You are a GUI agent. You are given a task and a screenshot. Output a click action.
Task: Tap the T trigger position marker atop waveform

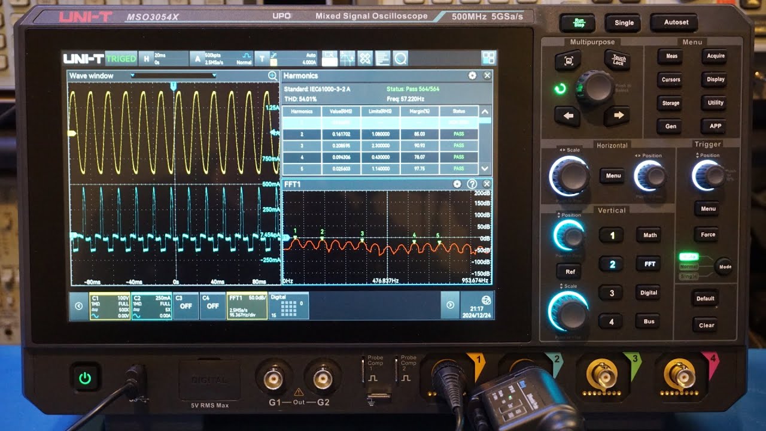click(x=174, y=86)
